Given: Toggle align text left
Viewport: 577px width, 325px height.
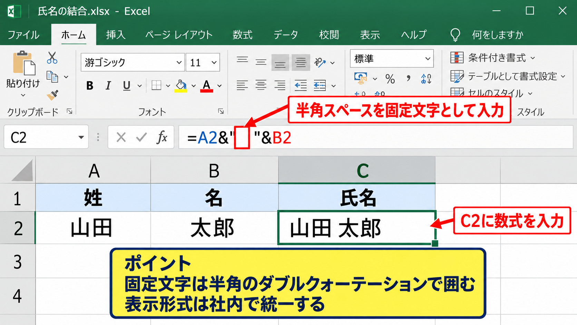Looking at the screenshot, I should [x=242, y=85].
